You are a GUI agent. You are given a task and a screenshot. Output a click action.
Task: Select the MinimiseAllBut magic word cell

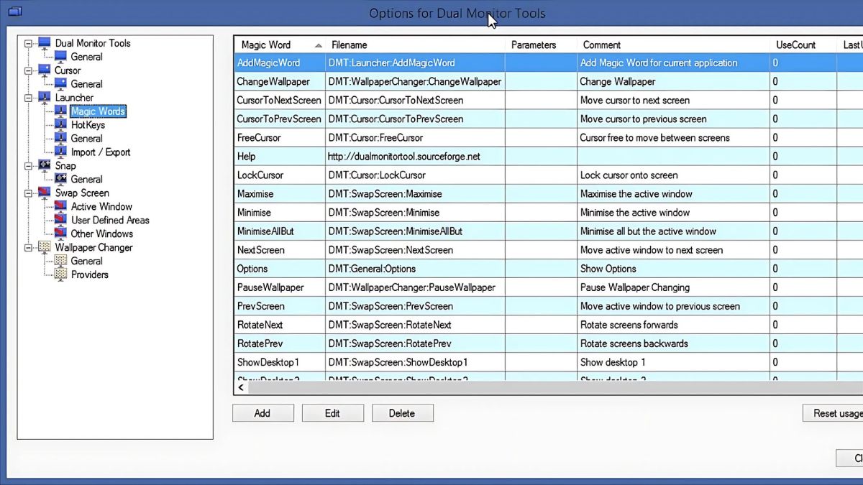coord(280,231)
